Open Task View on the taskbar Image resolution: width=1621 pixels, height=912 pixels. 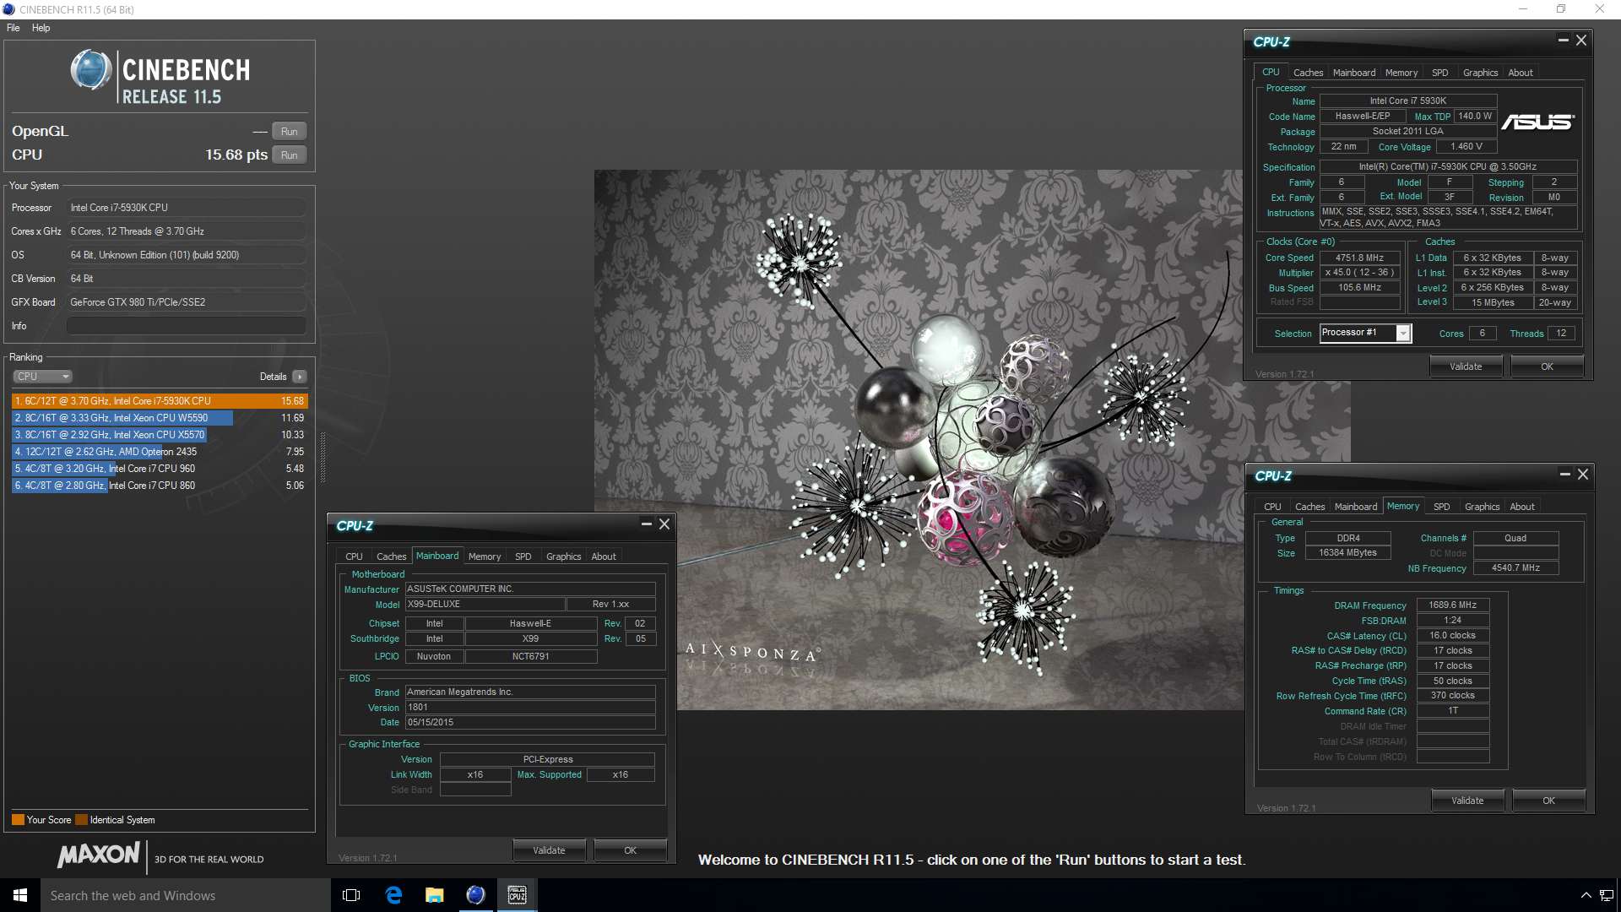pyautogui.click(x=351, y=895)
